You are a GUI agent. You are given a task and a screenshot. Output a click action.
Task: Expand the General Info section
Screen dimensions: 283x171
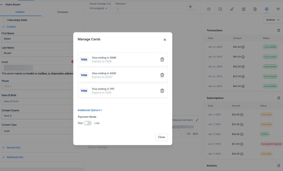point(13,148)
